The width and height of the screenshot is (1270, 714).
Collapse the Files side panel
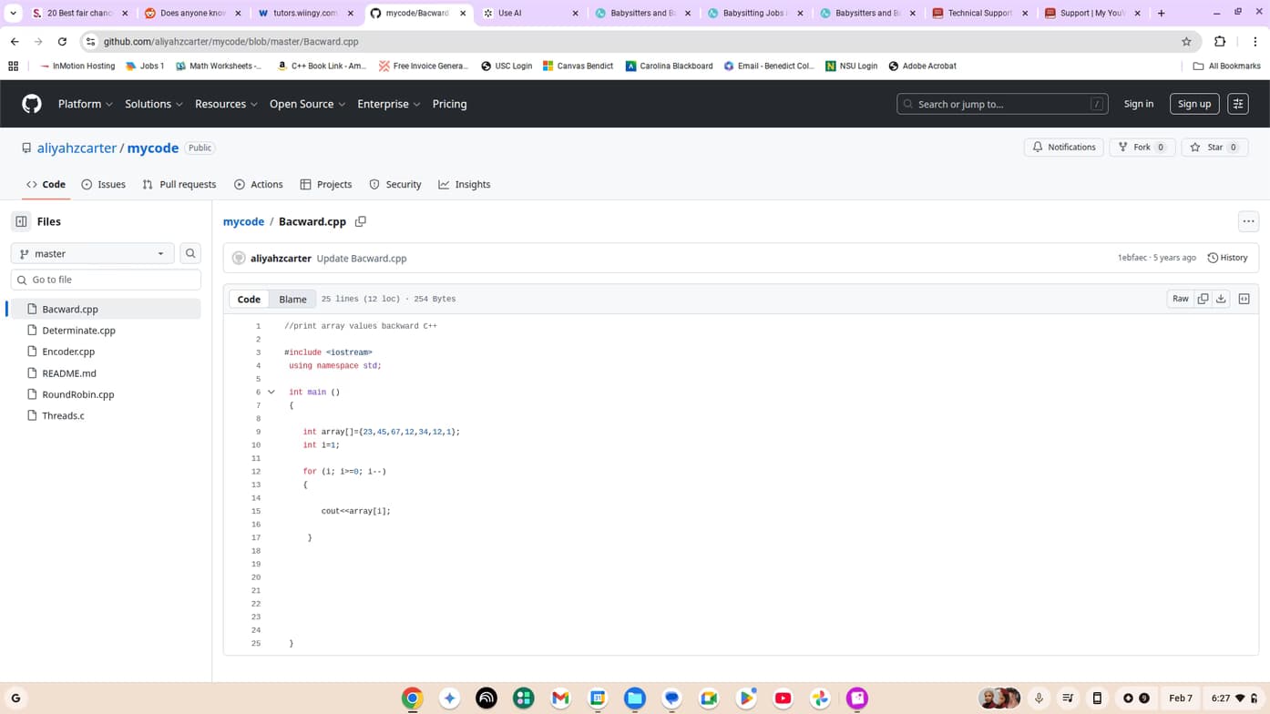[x=21, y=221]
